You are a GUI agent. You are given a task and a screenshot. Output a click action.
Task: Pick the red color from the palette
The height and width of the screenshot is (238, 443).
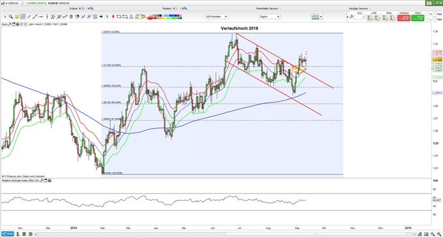150,18
